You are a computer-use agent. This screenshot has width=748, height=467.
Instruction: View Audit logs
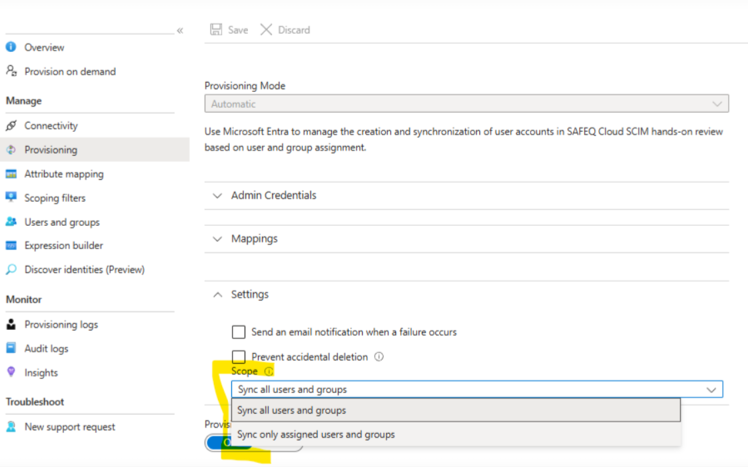[46, 348]
